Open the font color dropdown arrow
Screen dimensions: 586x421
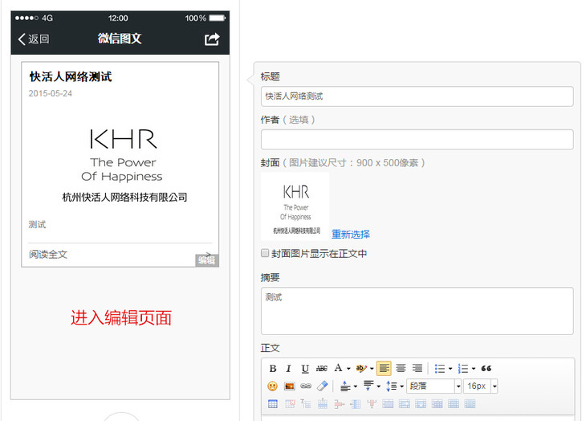[x=348, y=369]
